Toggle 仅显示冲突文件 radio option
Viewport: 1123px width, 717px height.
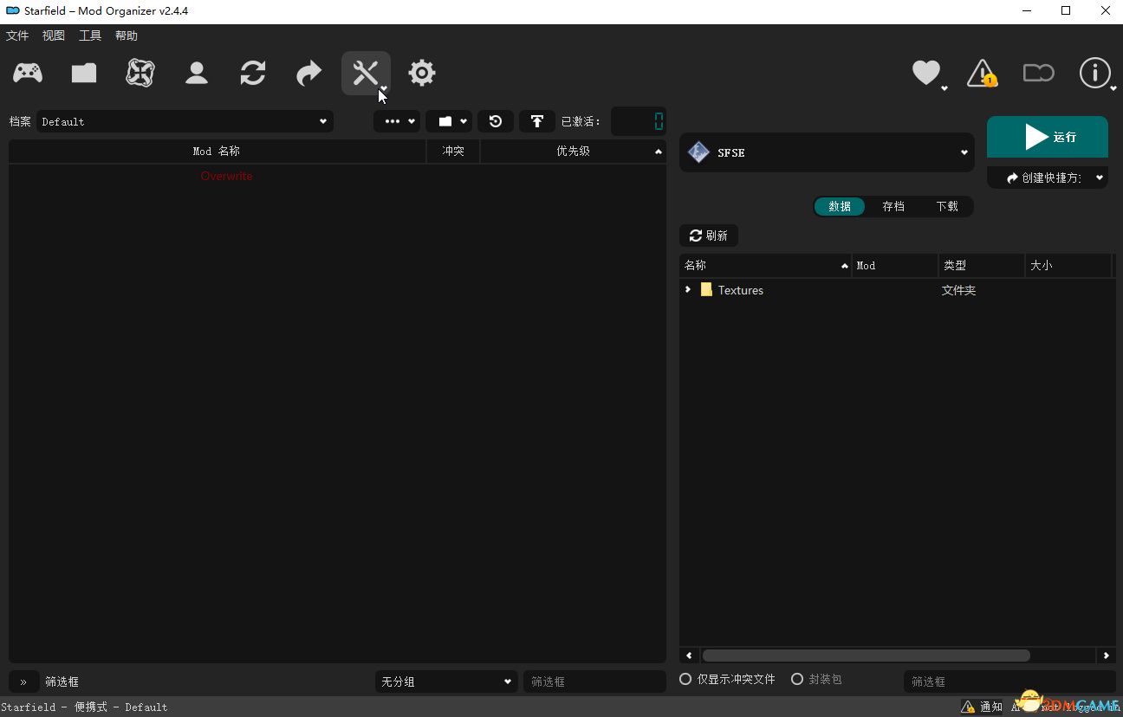(685, 680)
